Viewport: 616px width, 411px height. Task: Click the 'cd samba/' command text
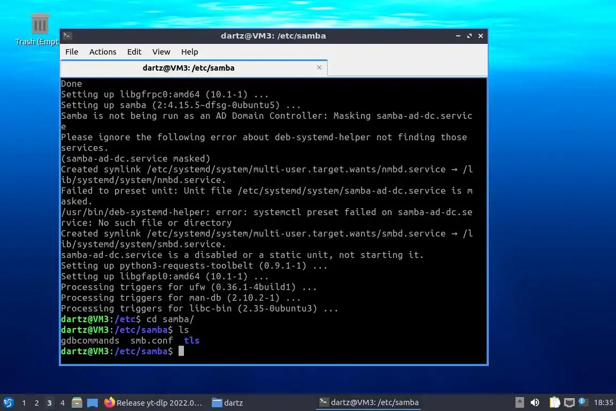170,319
